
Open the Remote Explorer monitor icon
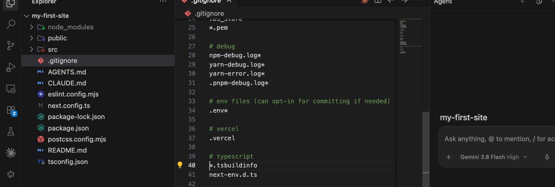coord(11,89)
